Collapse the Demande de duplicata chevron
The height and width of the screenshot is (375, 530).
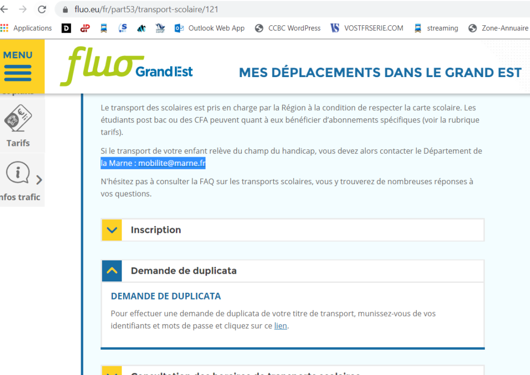tap(112, 271)
